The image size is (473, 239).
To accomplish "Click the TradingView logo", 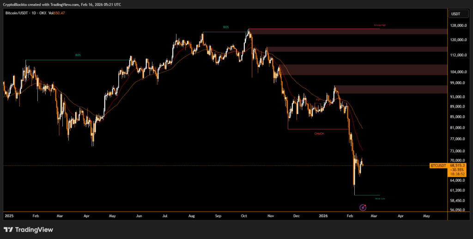I will 28,229.
